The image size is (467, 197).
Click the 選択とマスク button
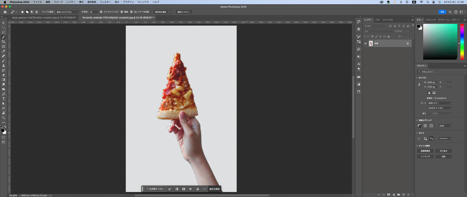point(184,12)
